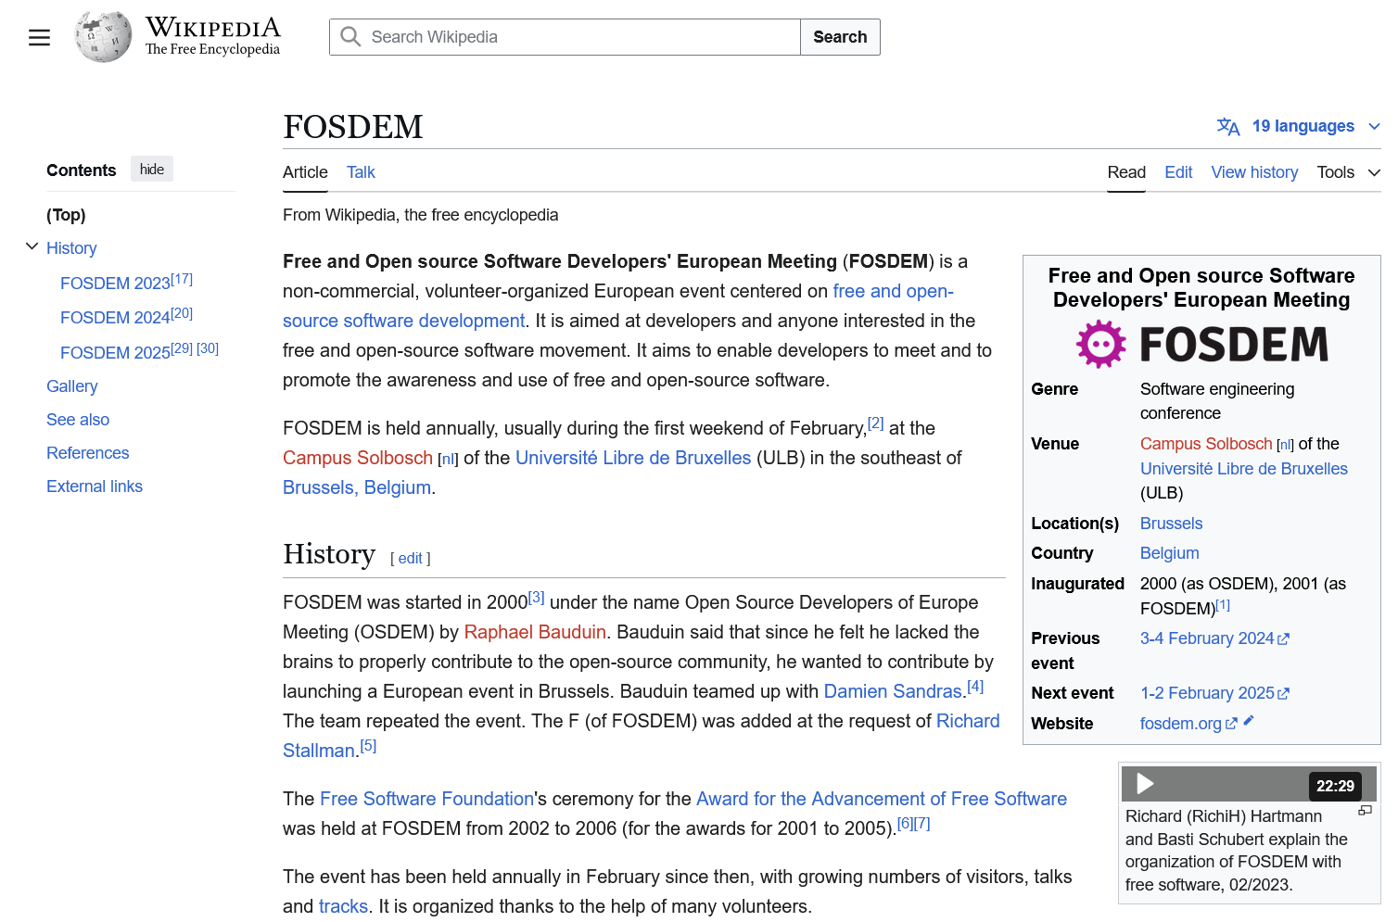Click external link icon after 3-4 February 2024

pos(1283,639)
